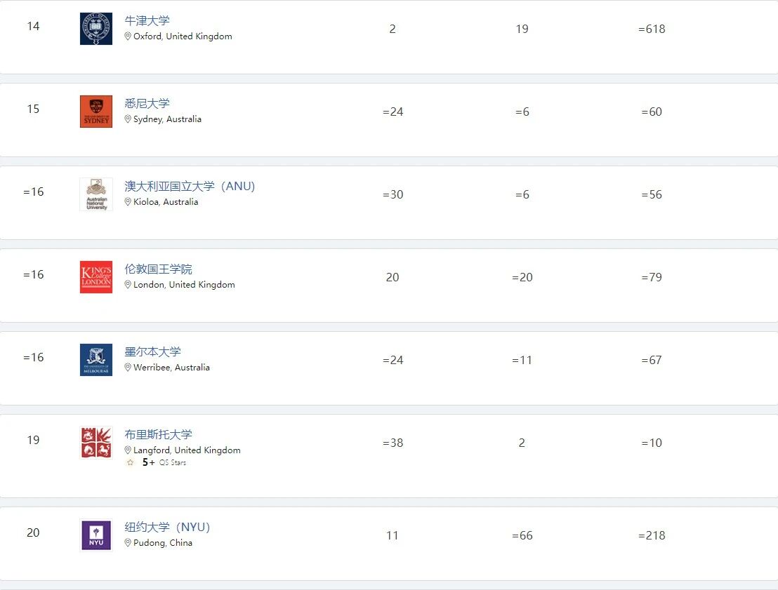Open the 牛津大学 university link

[x=147, y=21]
